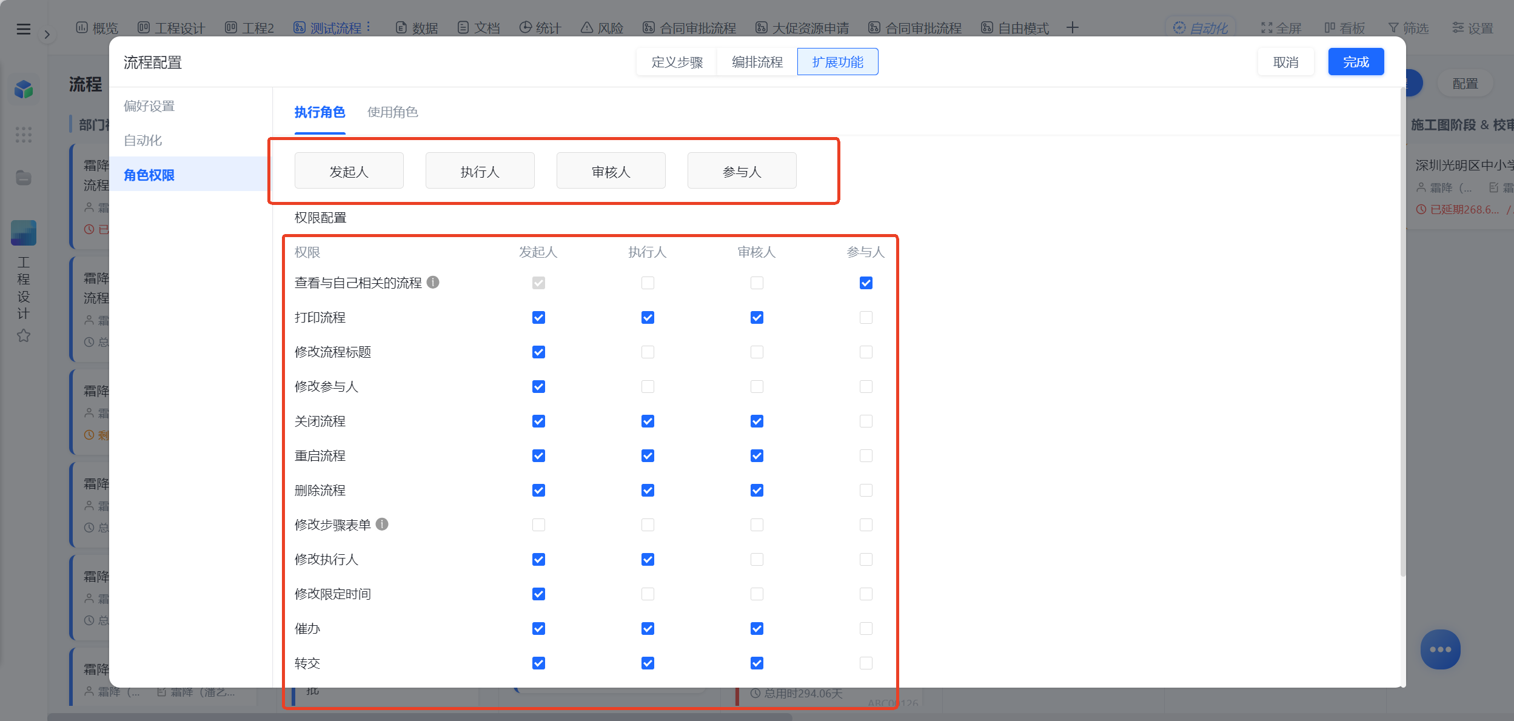Switch to the 使用角色 tab

coord(392,112)
